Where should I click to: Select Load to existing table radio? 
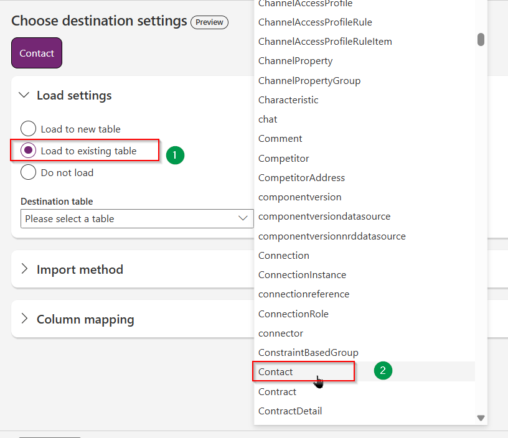[28, 150]
